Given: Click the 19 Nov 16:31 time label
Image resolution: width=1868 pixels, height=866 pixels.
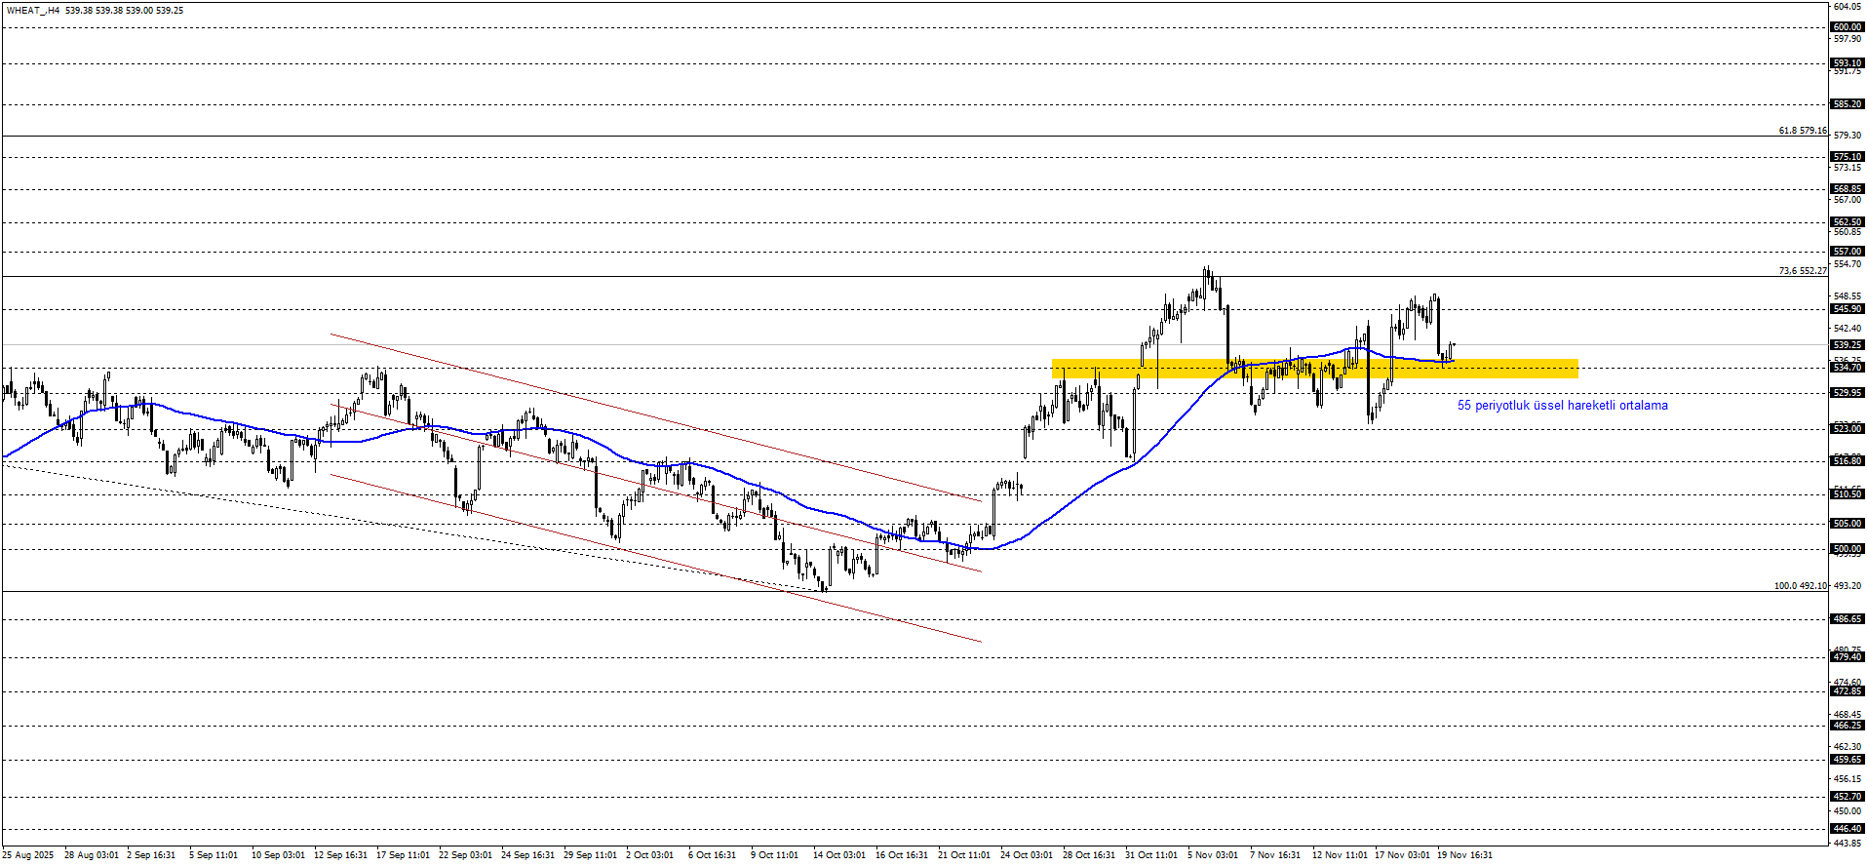Looking at the screenshot, I should point(1464,855).
